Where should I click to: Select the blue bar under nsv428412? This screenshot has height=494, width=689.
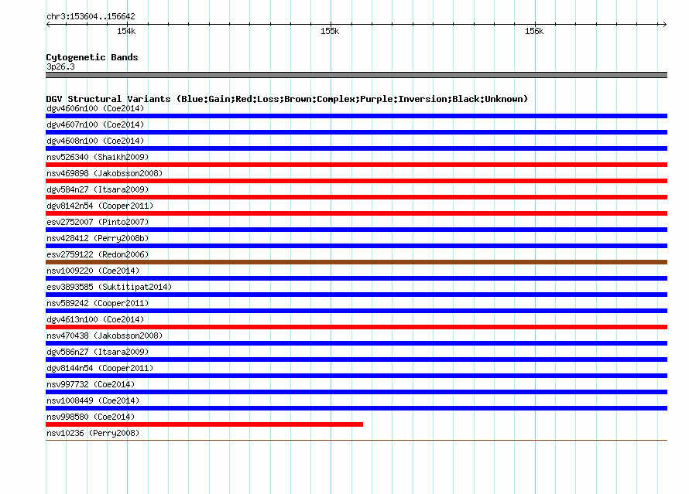click(x=356, y=246)
